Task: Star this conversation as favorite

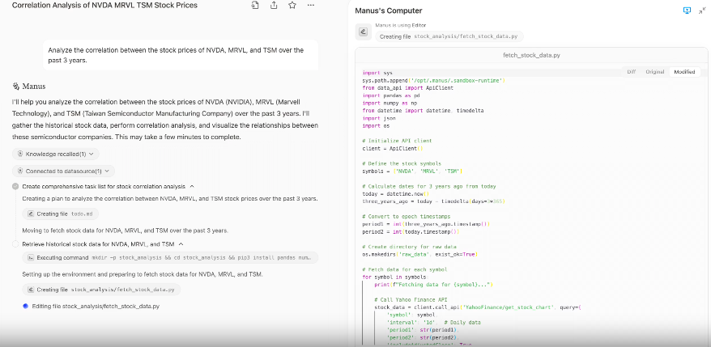Action: 292,6
